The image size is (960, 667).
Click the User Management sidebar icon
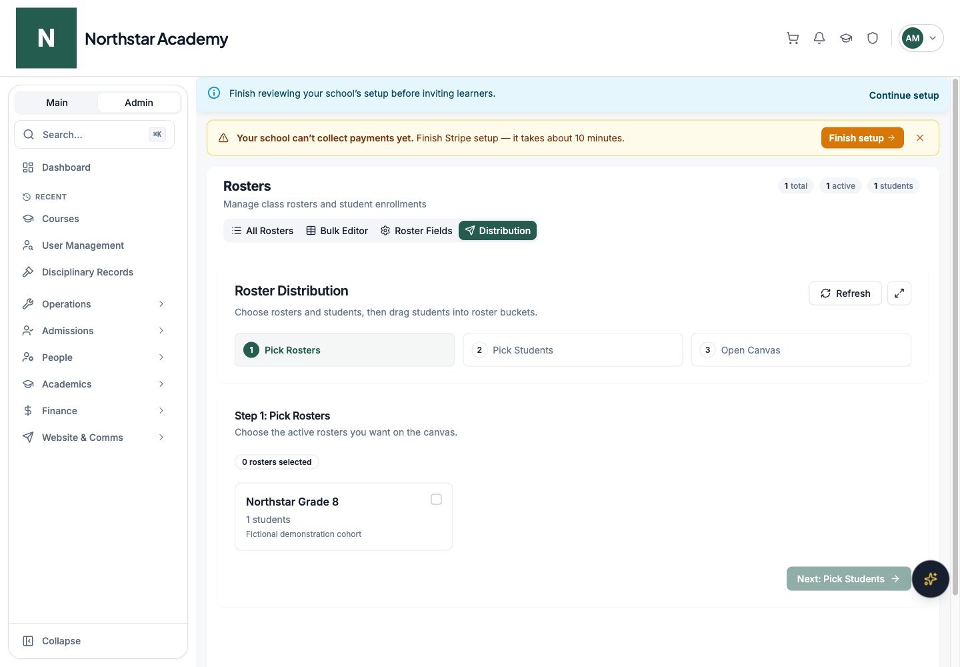[28, 245]
